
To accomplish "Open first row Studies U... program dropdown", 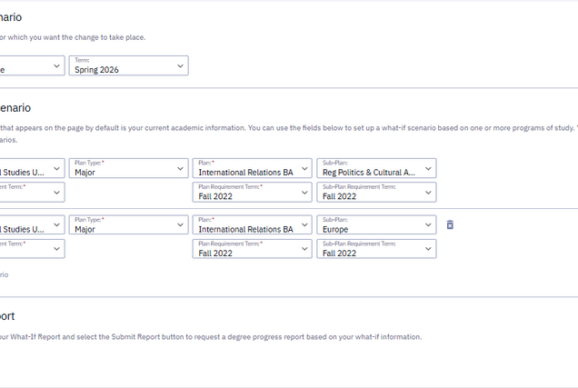I will click(x=32, y=168).
